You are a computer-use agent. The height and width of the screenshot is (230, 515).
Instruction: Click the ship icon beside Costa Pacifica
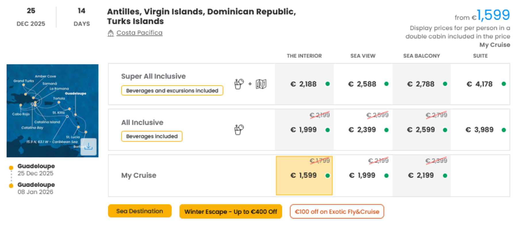click(x=111, y=33)
